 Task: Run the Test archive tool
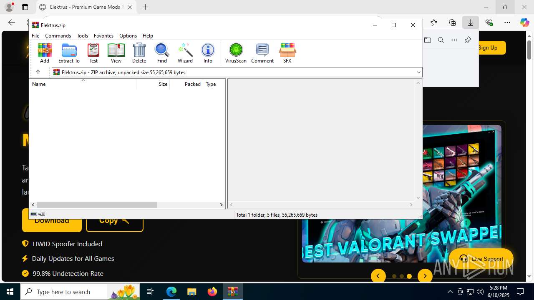click(x=93, y=53)
